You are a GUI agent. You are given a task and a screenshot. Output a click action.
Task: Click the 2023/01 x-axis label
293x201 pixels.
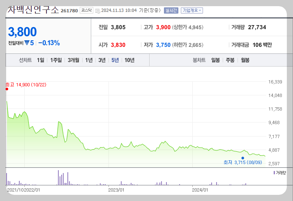click(x=116, y=190)
